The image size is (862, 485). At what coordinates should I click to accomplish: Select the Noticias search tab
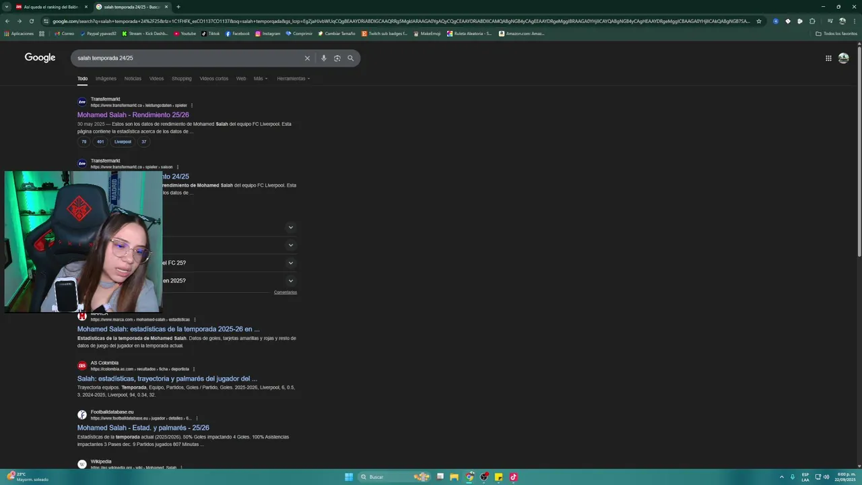point(133,79)
